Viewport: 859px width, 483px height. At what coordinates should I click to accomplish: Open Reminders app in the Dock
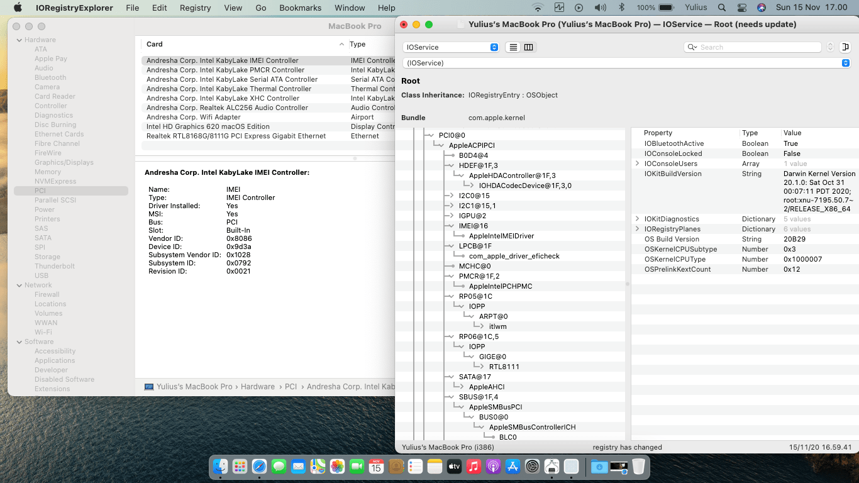415,466
